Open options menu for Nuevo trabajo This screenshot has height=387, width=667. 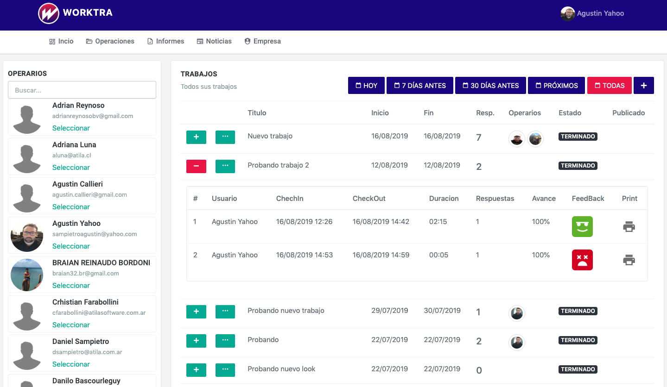tap(225, 137)
